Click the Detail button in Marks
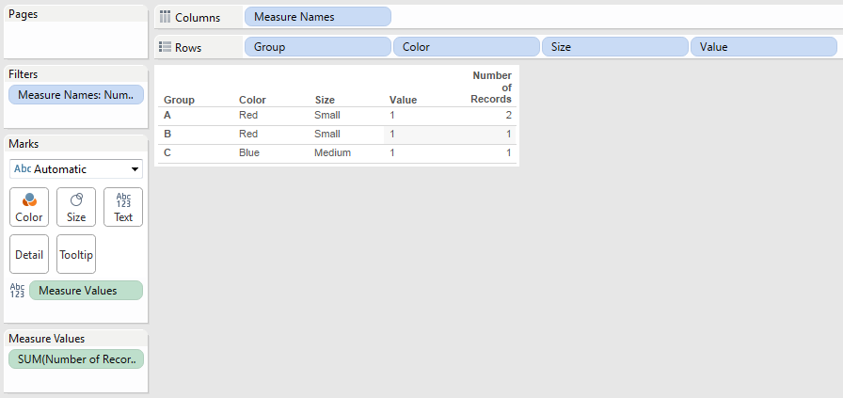843x398 pixels. pyautogui.click(x=29, y=254)
